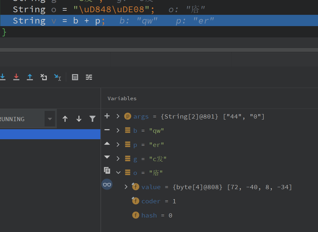Click the frames filter funnel icon

pos(92,119)
